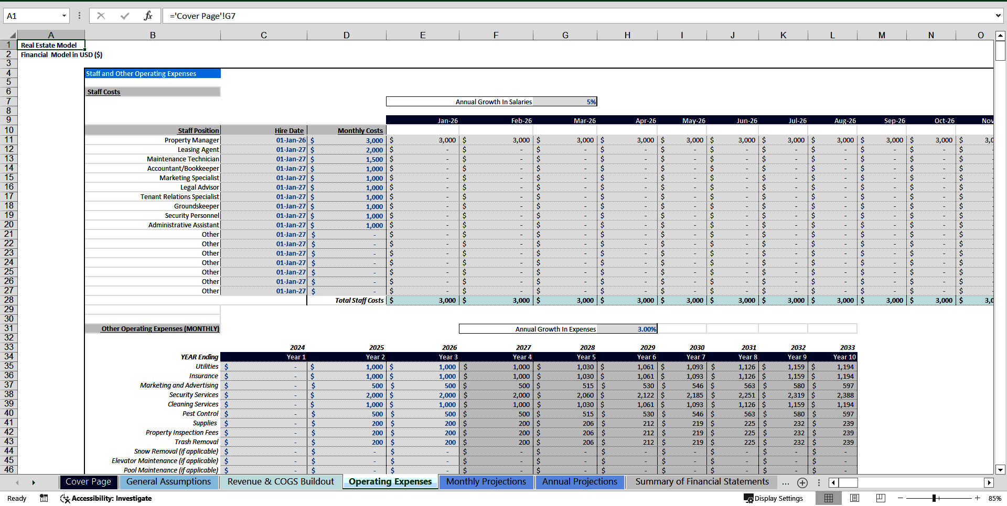This screenshot has width=1007, height=506.
Task: Click the Annual Growth In Expenses 3.00% cell
Action: 627,329
